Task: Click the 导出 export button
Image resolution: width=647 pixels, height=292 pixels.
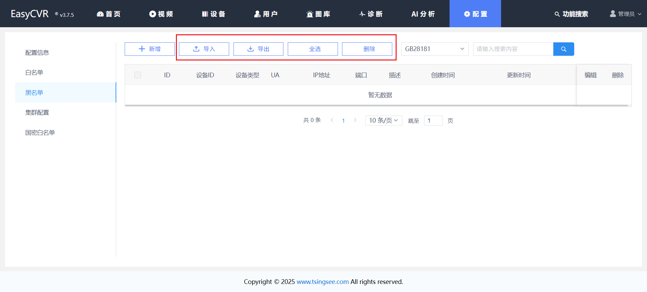Action: [x=258, y=49]
